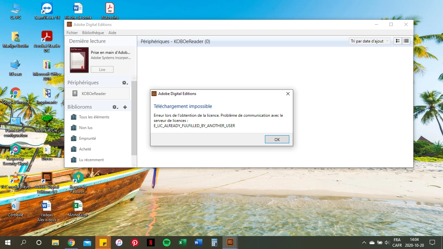Add a new bibliorom with plus icon
This screenshot has width=443, height=249.
(x=125, y=107)
